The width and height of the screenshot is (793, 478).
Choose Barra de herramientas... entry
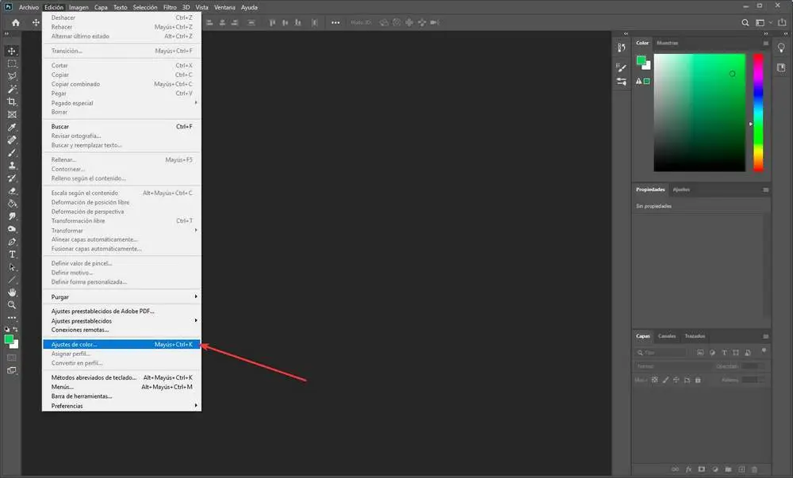121,396
